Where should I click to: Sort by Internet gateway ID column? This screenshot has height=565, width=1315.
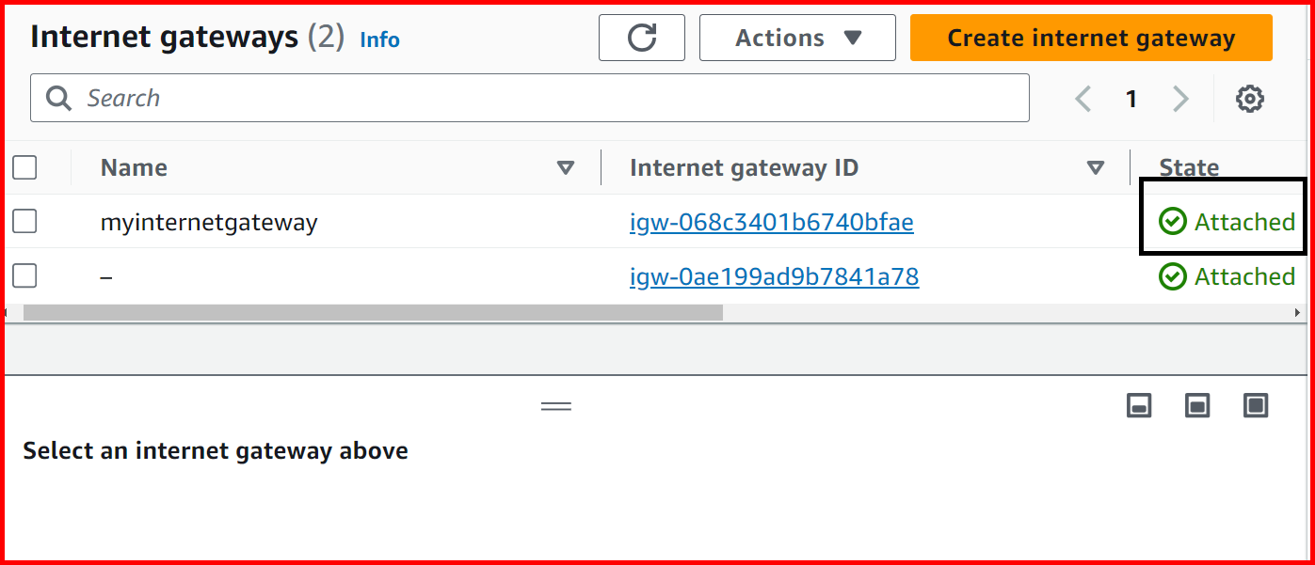click(1095, 167)
